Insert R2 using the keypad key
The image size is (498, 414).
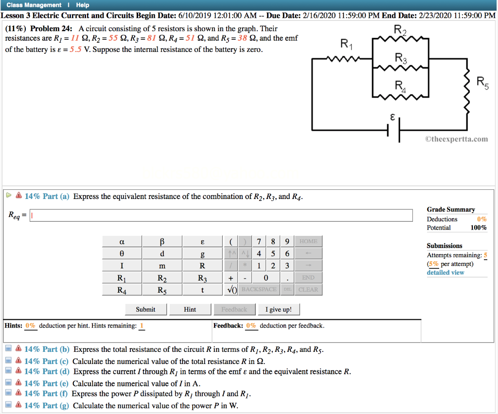(x=162, y=278)
